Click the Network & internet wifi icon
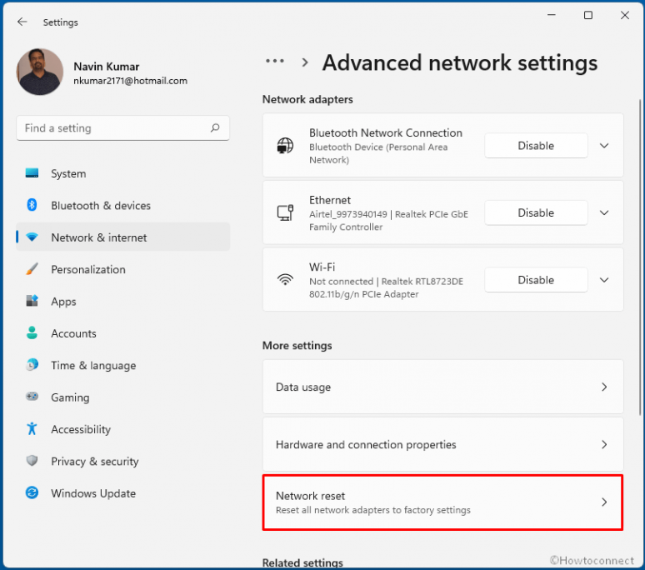 (x=32, y=237)
